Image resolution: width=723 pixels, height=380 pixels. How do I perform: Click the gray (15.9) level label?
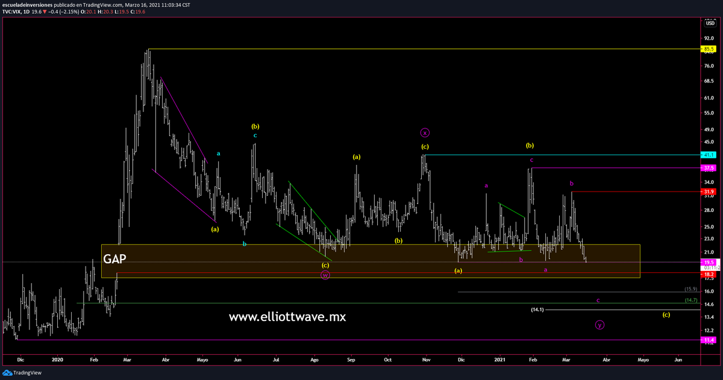click(x=691, y=289)
